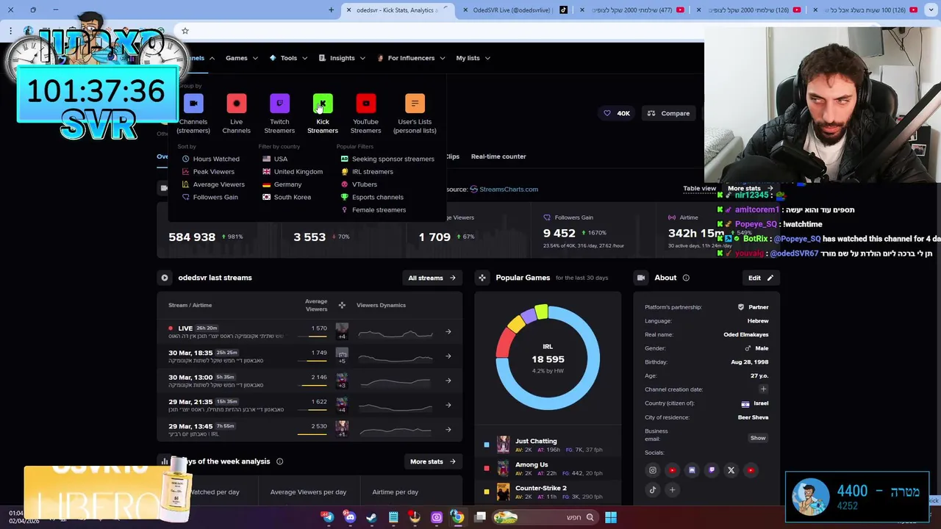Open Chrome from the taskbar

(x=458, y=517)
